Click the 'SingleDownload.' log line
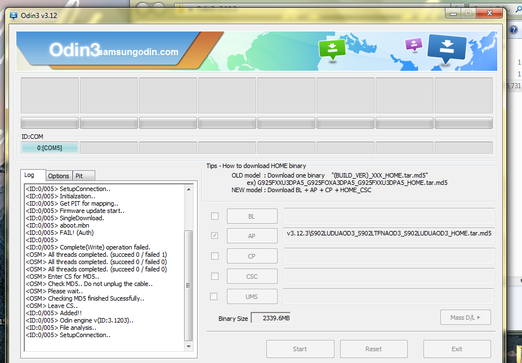Screen dimensions: 522x363 (x=65, y=218)
